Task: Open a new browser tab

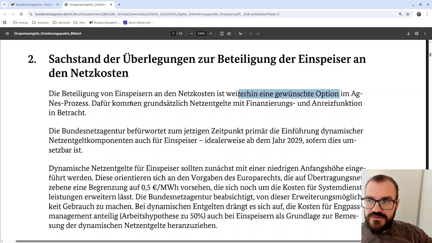Action: 119,5
